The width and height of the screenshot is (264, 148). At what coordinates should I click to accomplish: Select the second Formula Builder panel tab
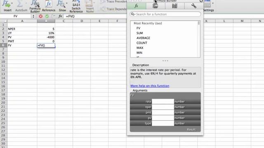[156, 6]
